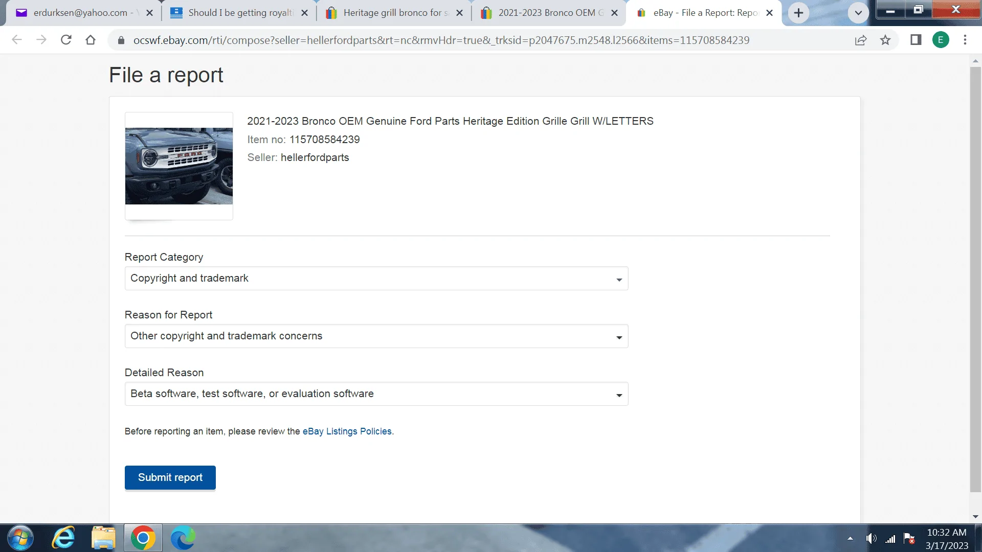Image resolution: width=982 pixels, height=552 pixels.
Task: Click the seller name hellerfordparts
Action: click(315, 157)
